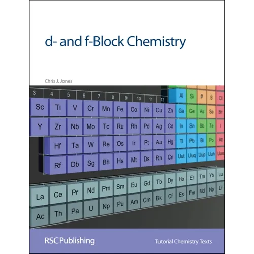Click the 'Tutorial Chemistry Texts' series label
The image size is (254, 254).
[183, 241]
